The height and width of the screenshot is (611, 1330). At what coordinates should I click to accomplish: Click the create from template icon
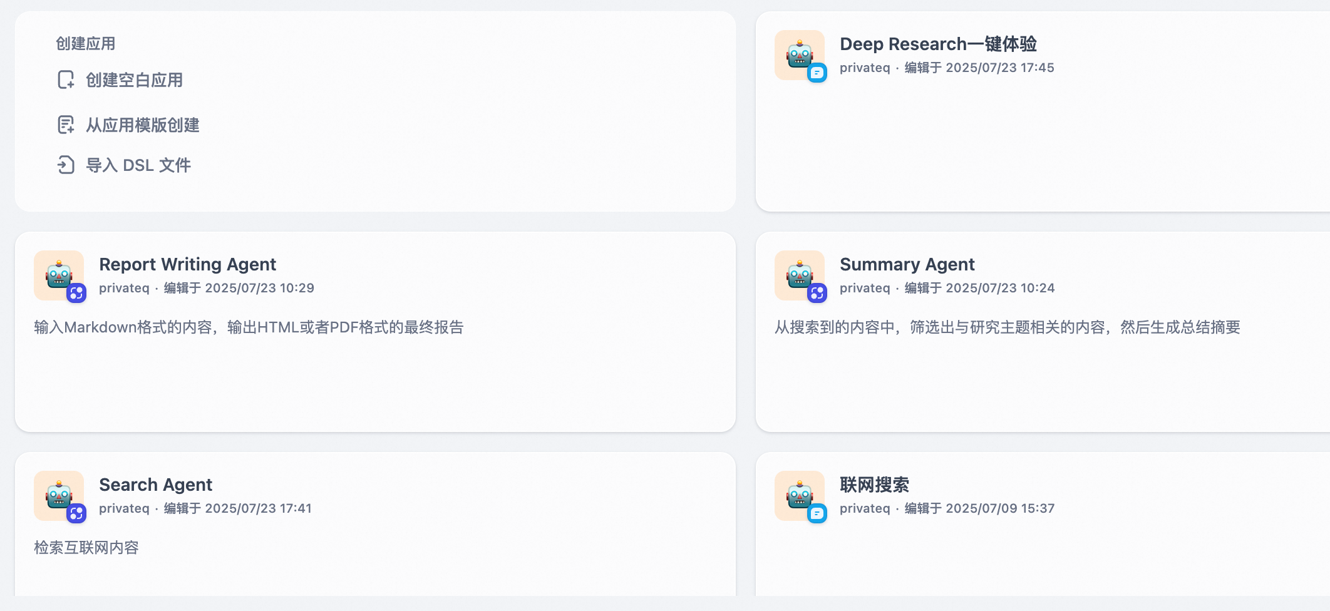(66, 125)
